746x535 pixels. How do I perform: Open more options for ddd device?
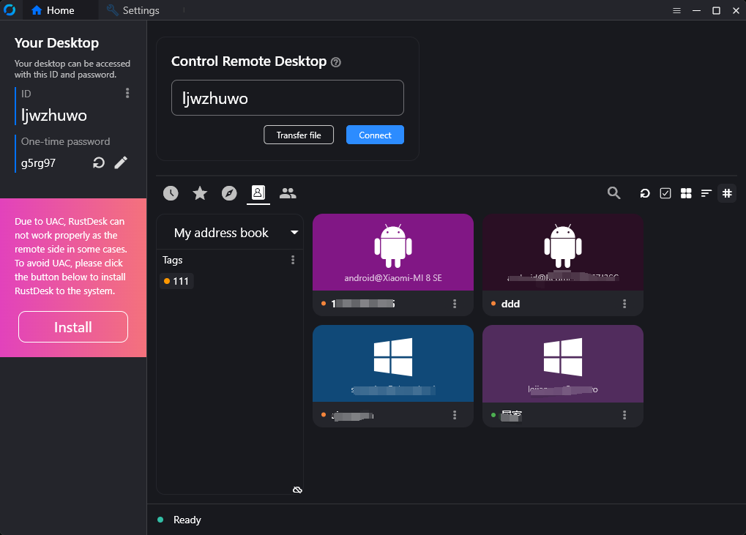pos(624,304)
